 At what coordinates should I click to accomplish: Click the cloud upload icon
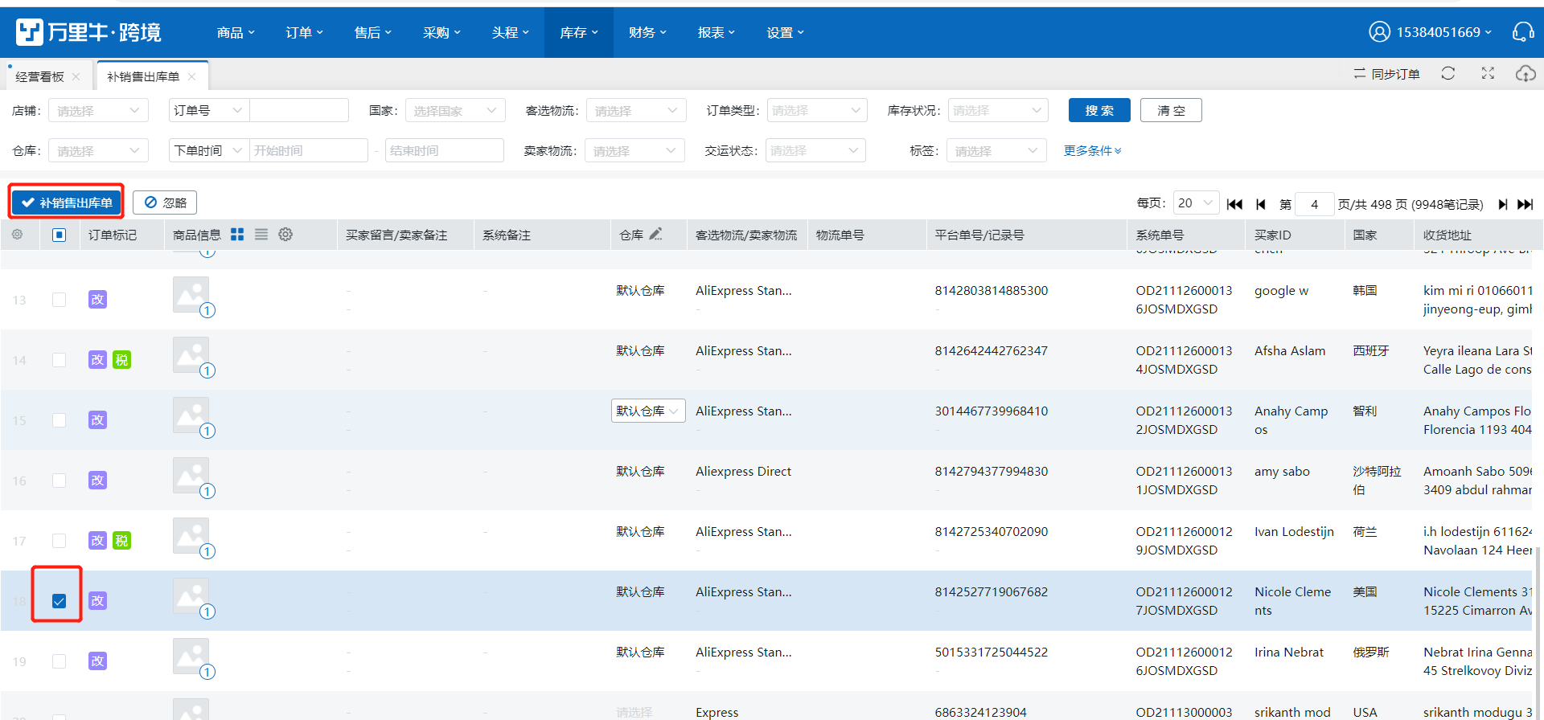(1526, 73)
